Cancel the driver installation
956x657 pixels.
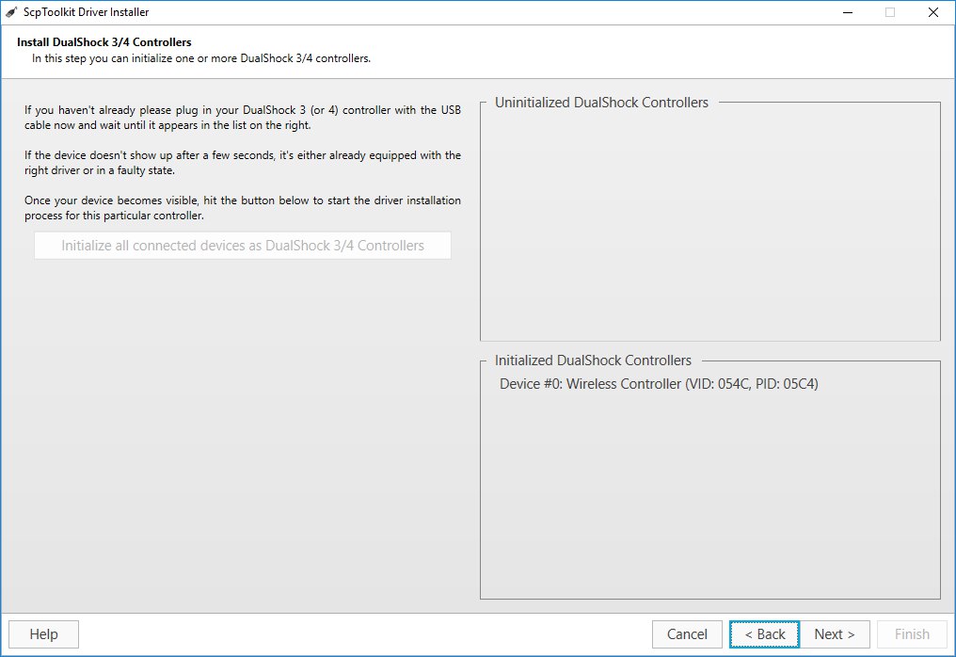pos(687,634)
